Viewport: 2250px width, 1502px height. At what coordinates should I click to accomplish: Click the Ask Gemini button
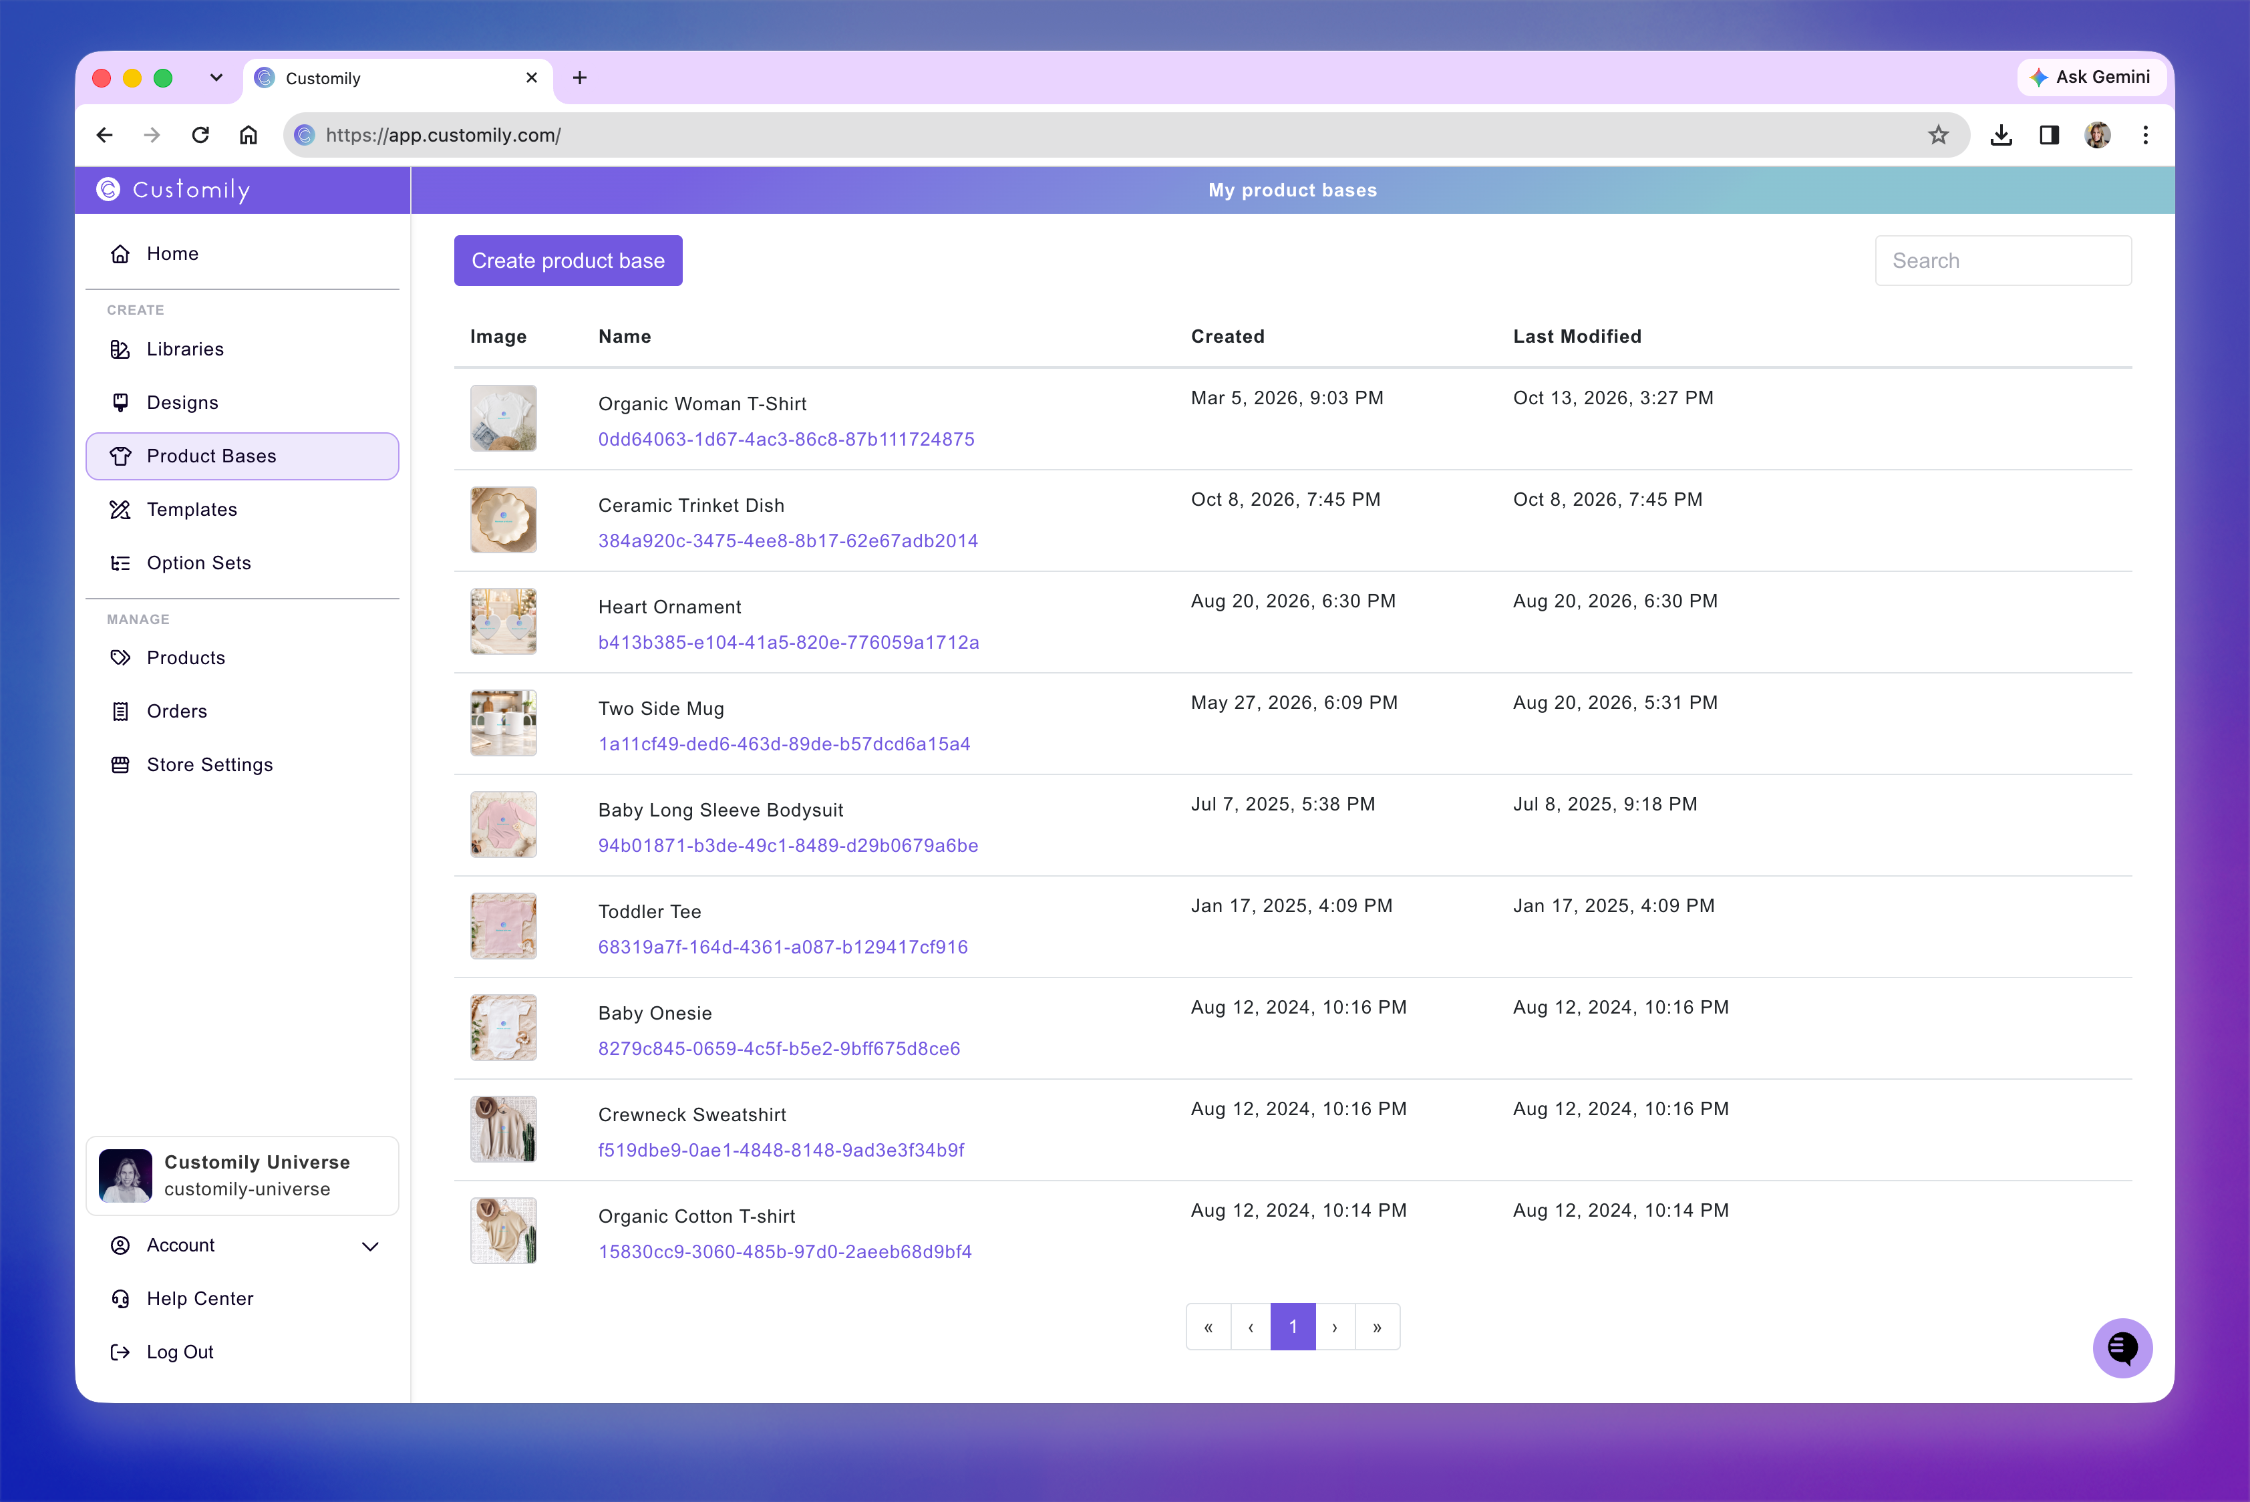point(2090,77)
